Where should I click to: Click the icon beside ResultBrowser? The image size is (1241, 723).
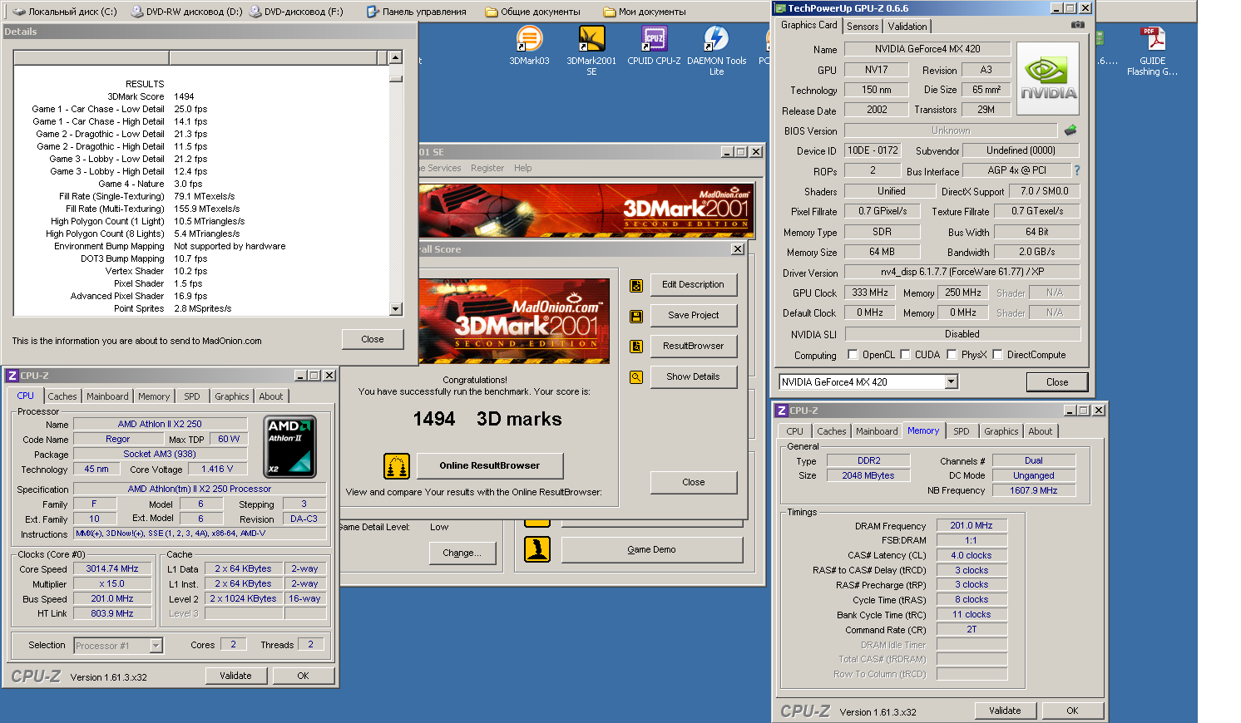click(x=636, y=347)
